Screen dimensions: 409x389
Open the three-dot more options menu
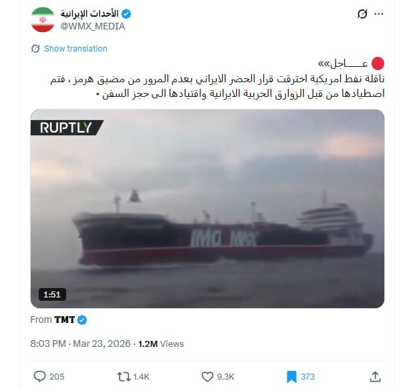pos(378,14)
